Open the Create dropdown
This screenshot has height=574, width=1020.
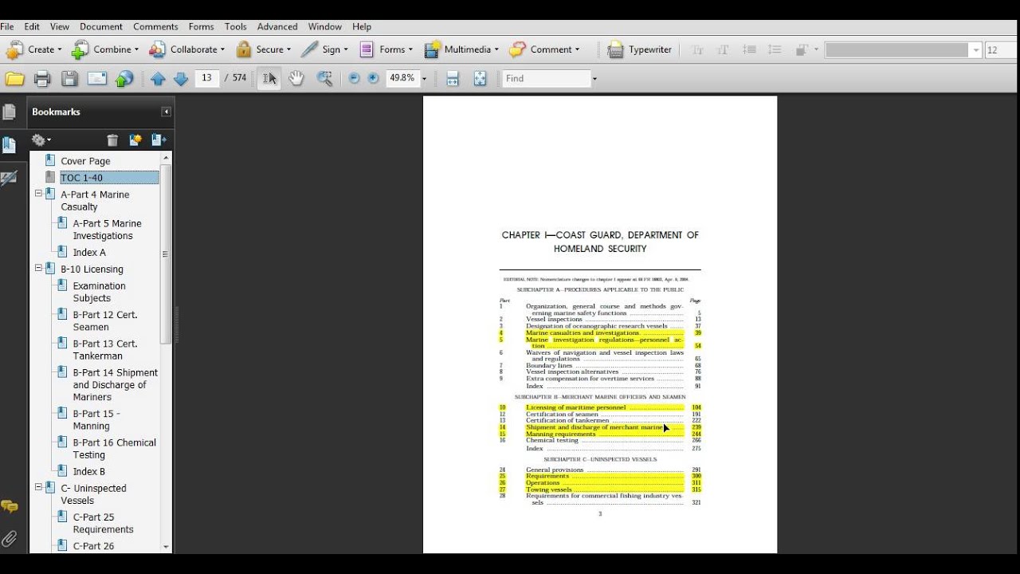coord(33,49)
